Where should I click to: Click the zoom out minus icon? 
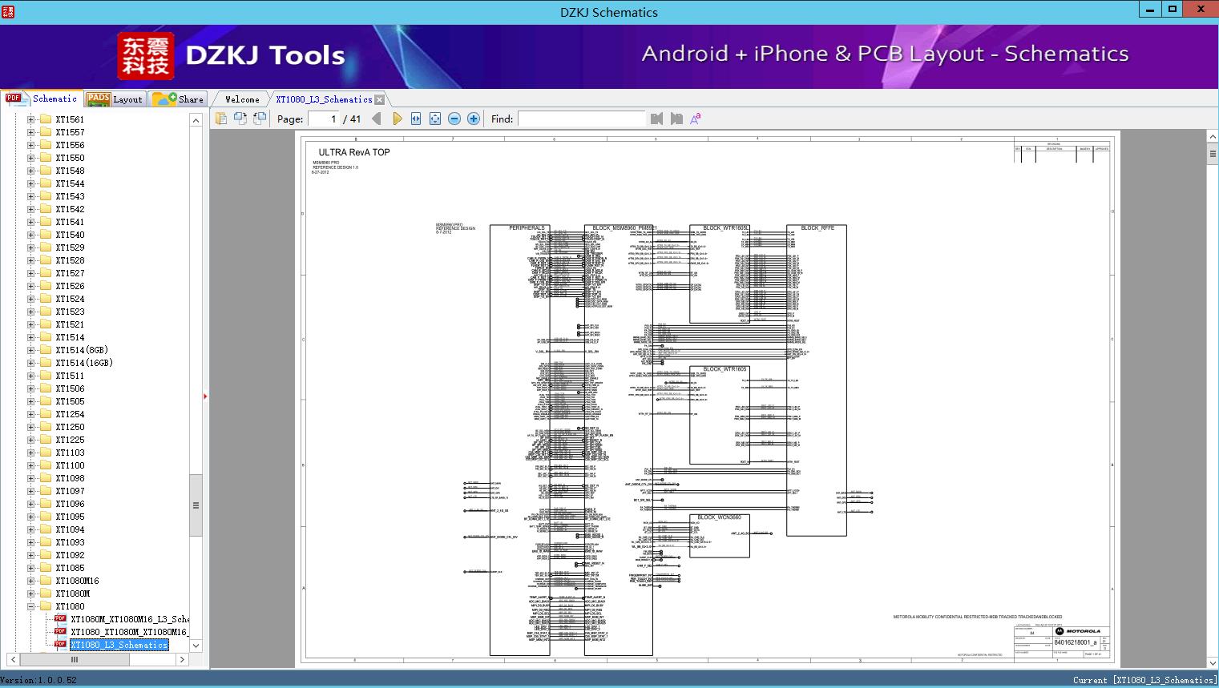(454, 119)
